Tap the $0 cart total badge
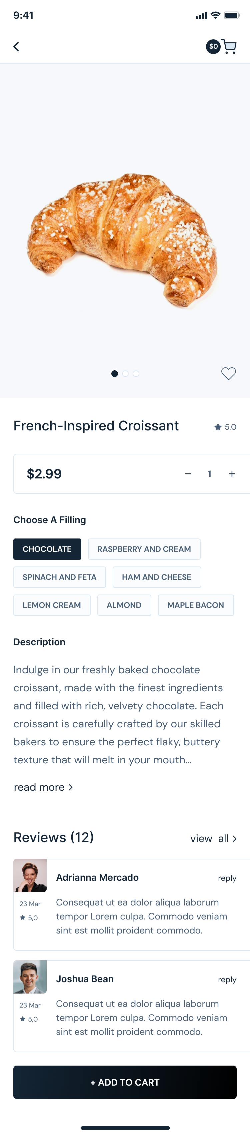This screenshot has height=1135, width=250. pyautogui.click(x=213, y=46)
